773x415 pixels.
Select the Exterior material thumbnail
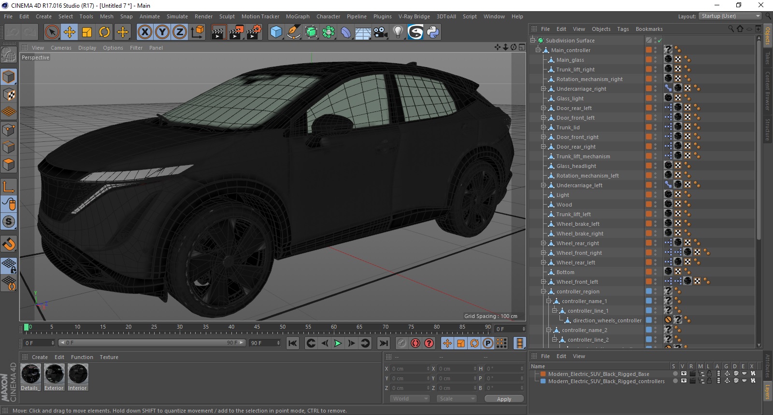[54, 377]
